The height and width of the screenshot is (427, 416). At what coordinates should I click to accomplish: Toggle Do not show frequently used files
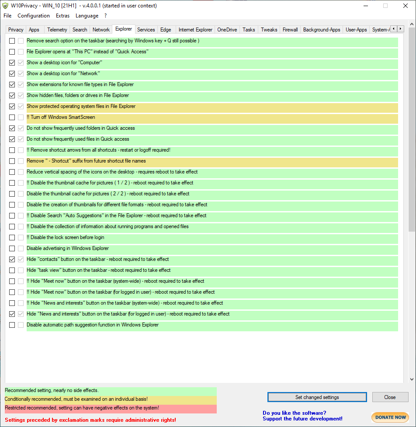[x=12, y=139]
